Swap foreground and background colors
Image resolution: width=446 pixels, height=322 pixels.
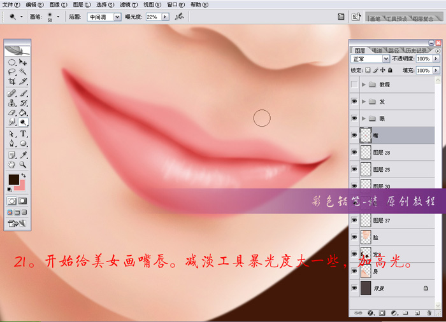pyautogui.click(x=24, y=176)
